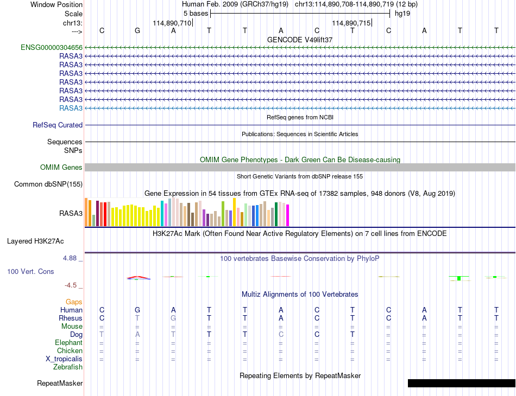Click the magenta bar in GTEx expression chart
The width and height of the screenshot is (516, 396).
coord(288,215)
